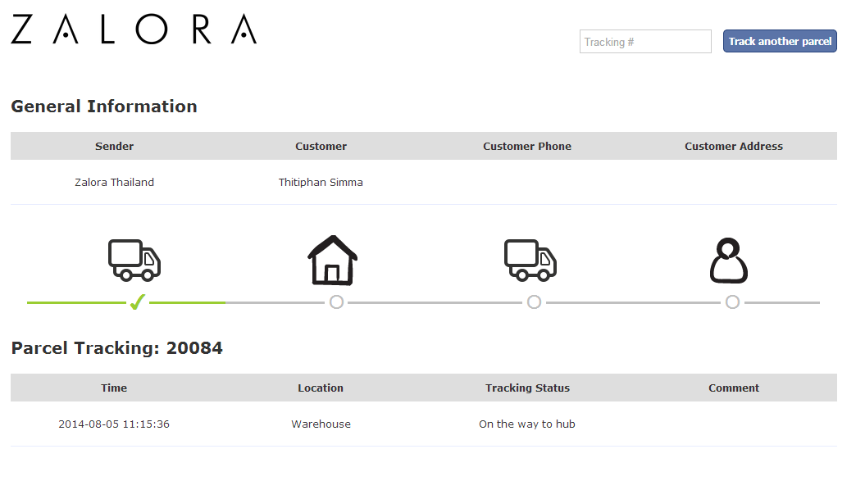The width and height of the screenshot is (865, 499).
Task: Click the circle under the second truck icon
Action: (x=534, y=302)
